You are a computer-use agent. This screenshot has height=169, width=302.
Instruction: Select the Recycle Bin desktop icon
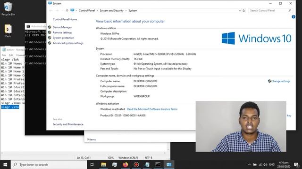8,9
